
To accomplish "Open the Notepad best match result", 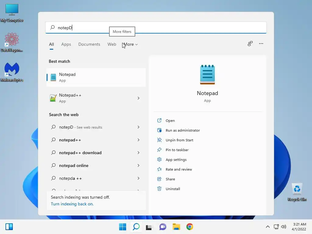I will coord(96,77).
